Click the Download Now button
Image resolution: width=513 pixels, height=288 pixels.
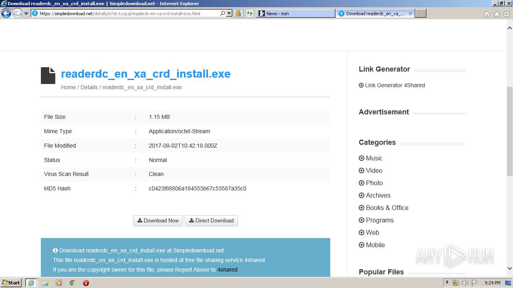click(x=158, y=221)
